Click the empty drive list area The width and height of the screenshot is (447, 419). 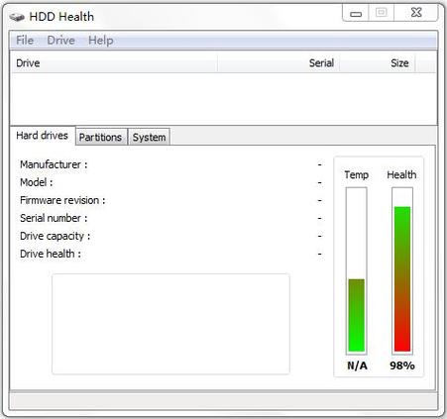[x=223, y=99]
